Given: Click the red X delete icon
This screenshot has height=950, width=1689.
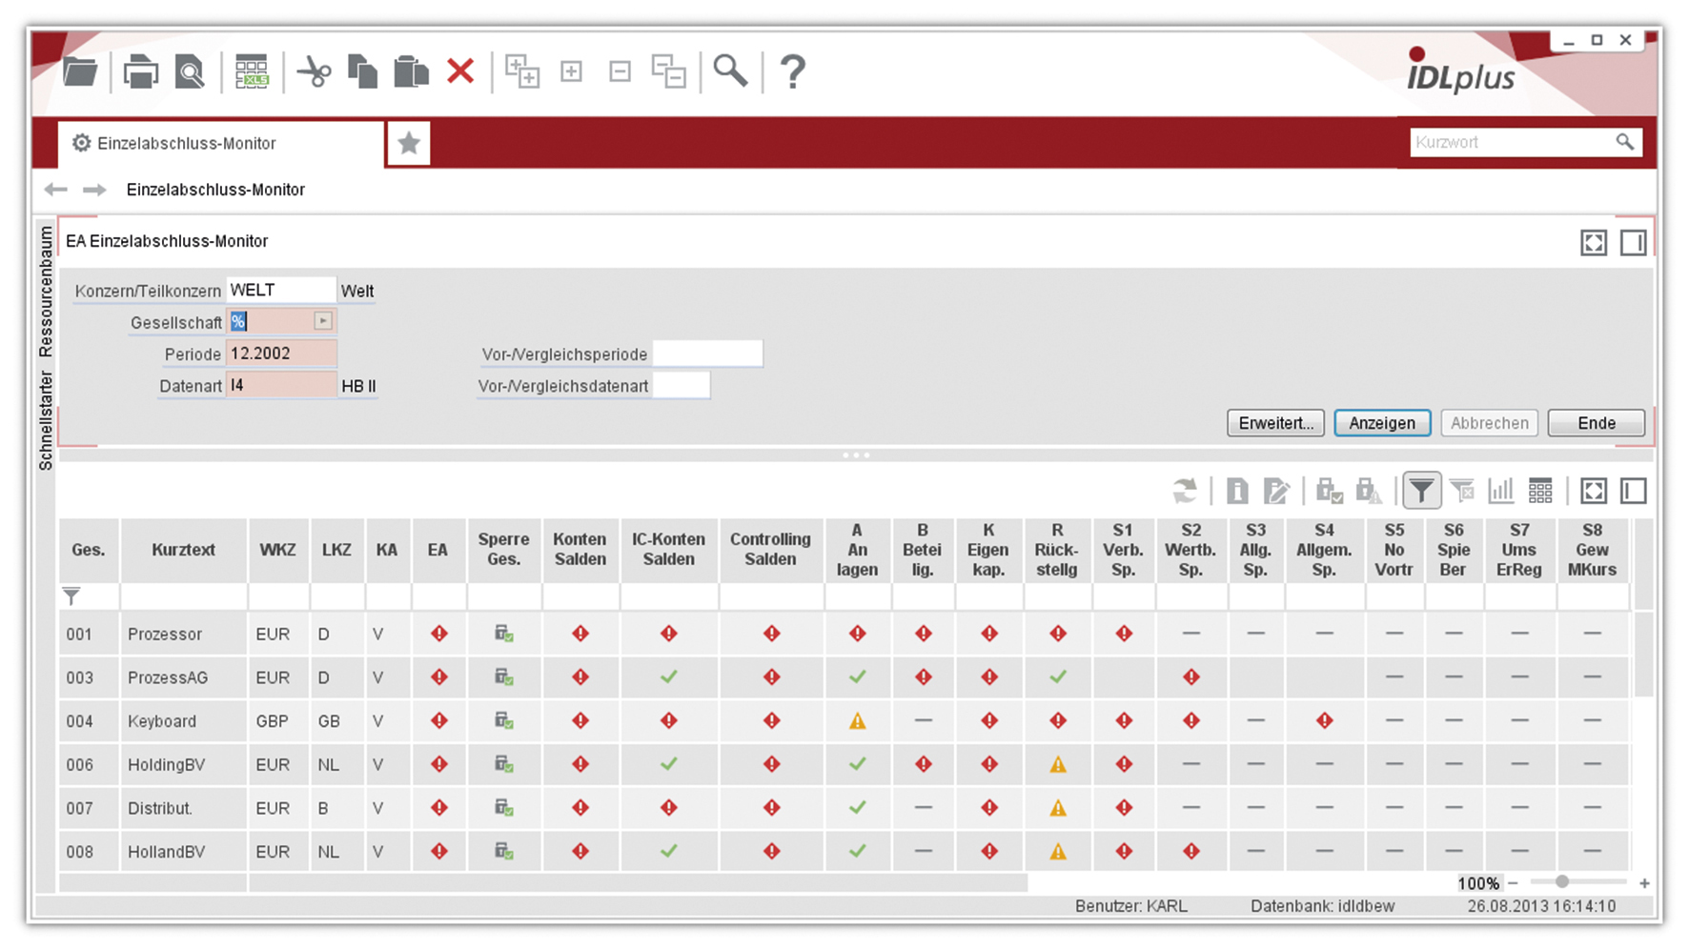Looking at the screenshot, I should click(x=460, y=71).
